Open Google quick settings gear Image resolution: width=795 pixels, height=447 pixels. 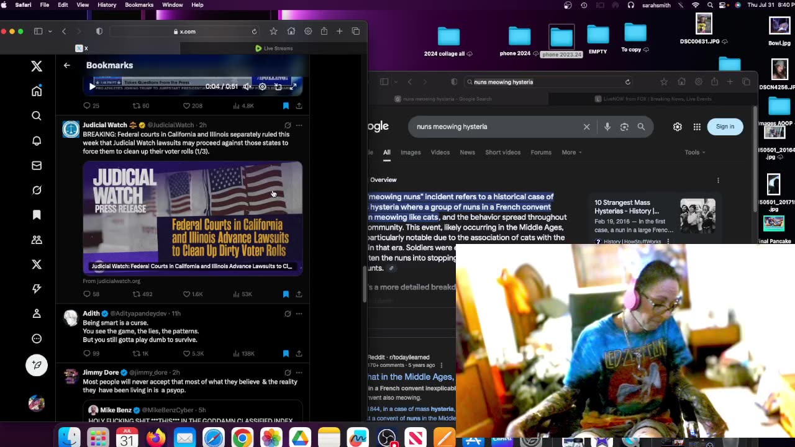(x=678, y=127)
